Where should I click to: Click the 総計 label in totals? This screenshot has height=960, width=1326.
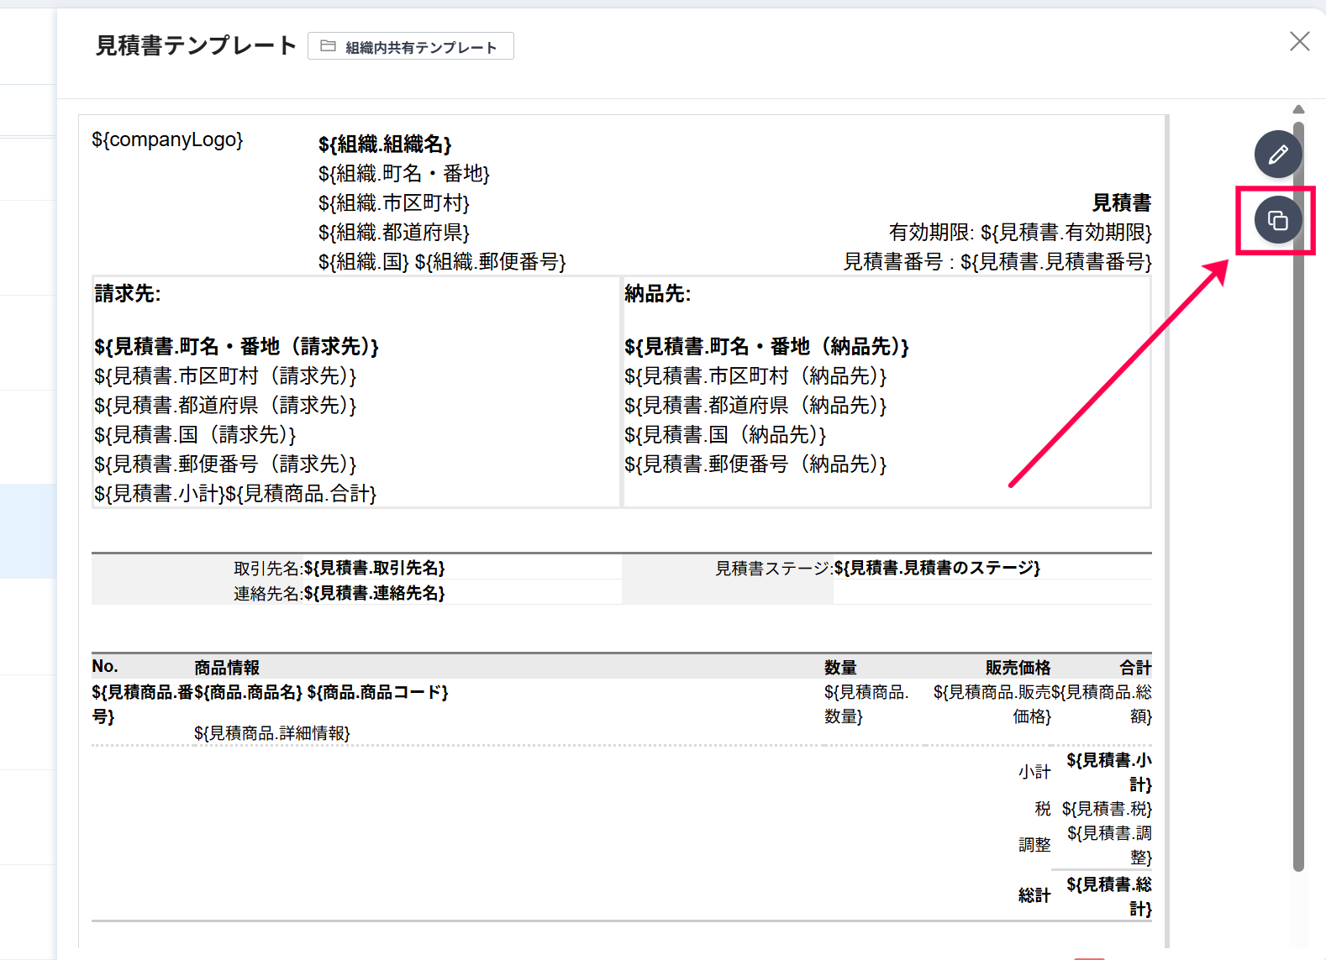pos(1034,896)
